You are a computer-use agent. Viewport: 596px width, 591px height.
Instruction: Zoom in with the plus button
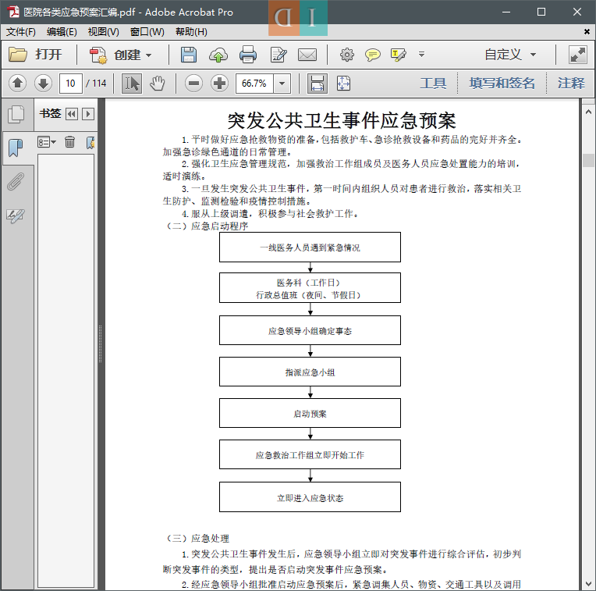[219, 84]
